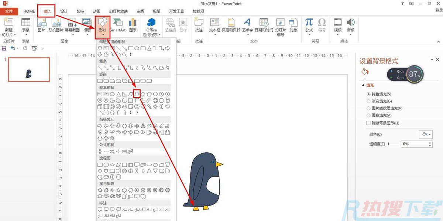The image size is (443, 221).
Task: Open the 颜色 fill color dropdown
Action: pos(425,135)
